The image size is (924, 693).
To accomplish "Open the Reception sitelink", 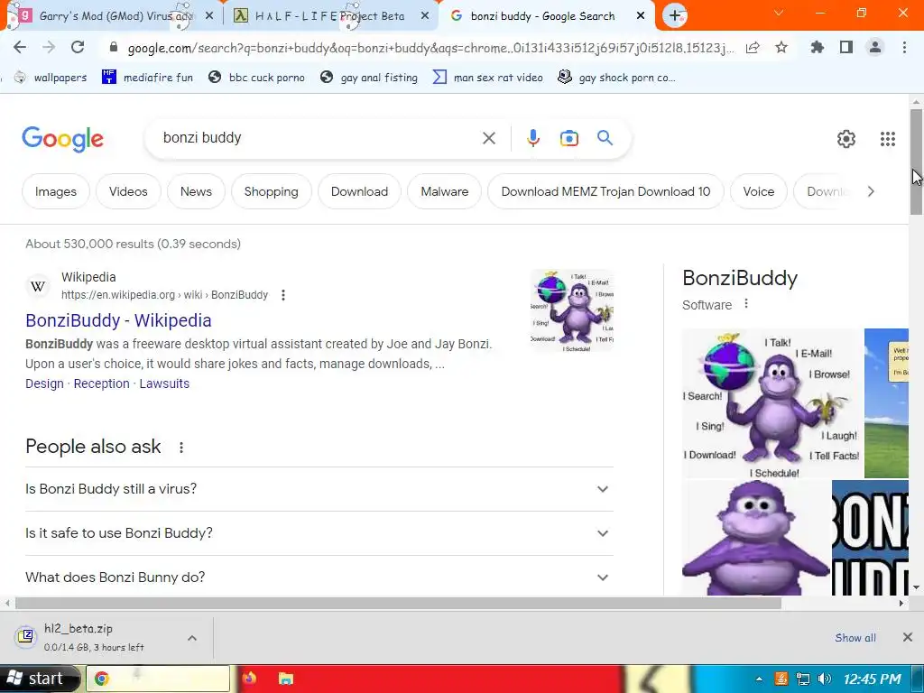I will click(x=101, y=383).
